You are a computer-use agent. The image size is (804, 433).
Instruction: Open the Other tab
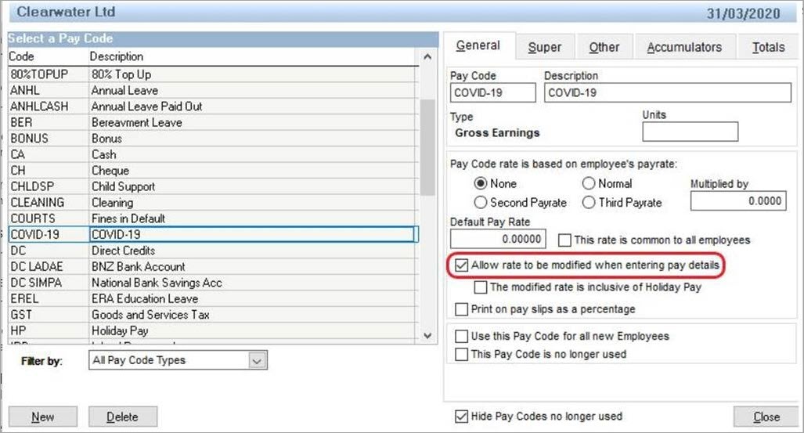click(604, 48)
